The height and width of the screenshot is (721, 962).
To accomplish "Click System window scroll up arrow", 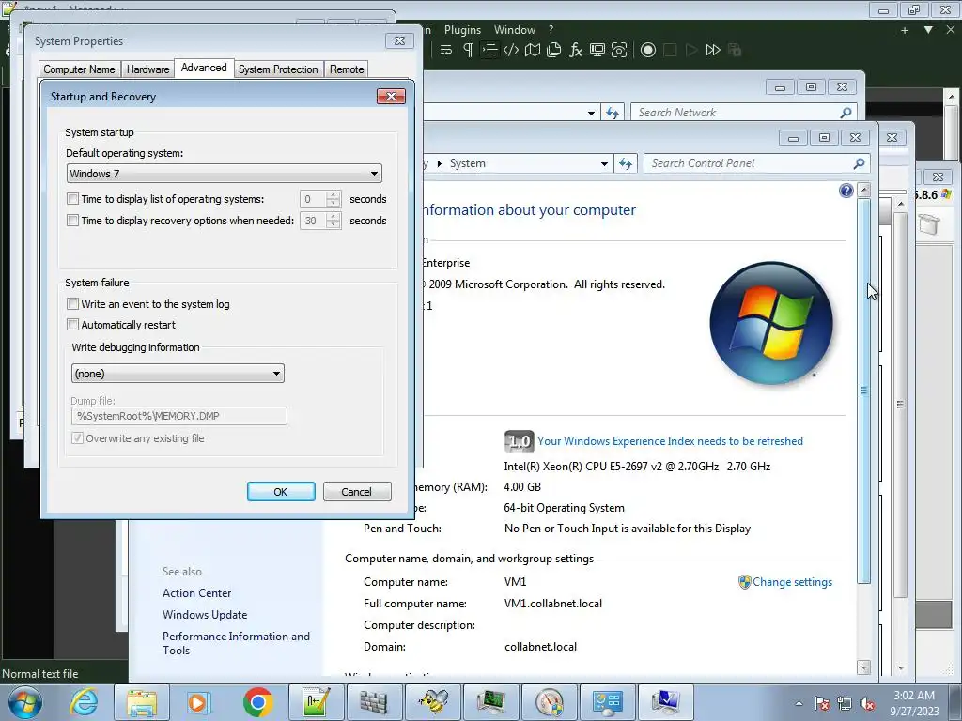I will point(864,190).
